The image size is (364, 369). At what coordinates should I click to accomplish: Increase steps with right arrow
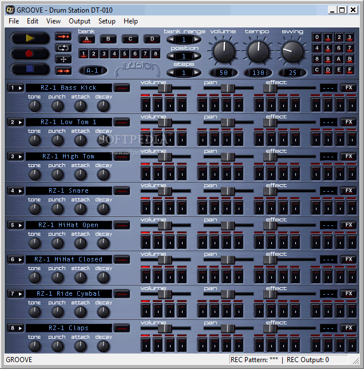[x=196, y=73]
